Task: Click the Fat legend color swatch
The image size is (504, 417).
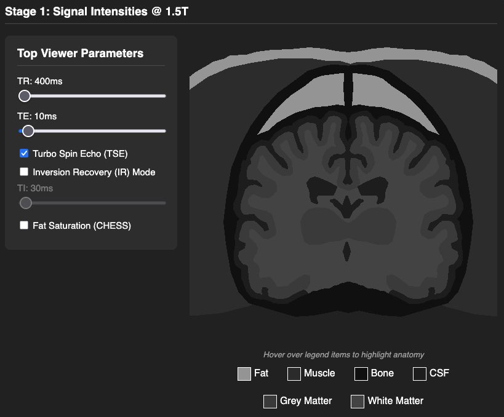Action: pyautogui.click(x=244, y=374)
